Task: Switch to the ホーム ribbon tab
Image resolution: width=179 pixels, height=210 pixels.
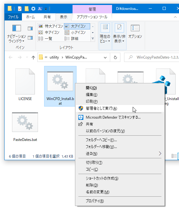Action: point(30,17)
